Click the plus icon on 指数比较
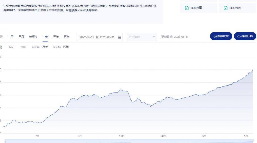 pos(215,36)
